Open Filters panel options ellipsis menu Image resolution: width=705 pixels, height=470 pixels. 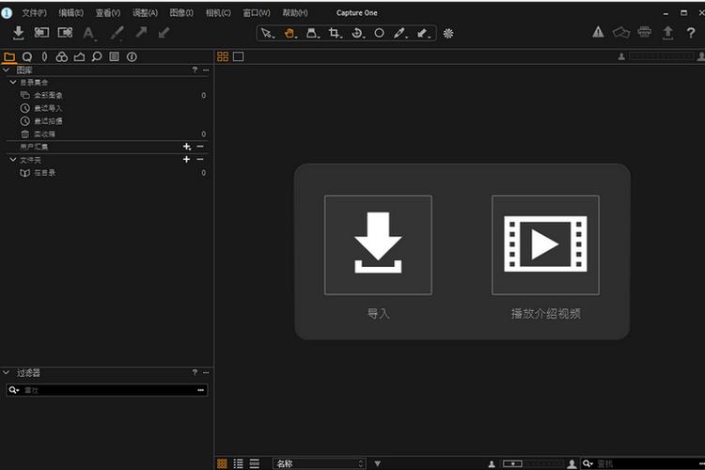[x=206, y=373]
